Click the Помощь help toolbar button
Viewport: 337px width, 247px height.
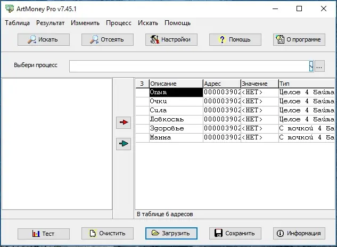235,39
